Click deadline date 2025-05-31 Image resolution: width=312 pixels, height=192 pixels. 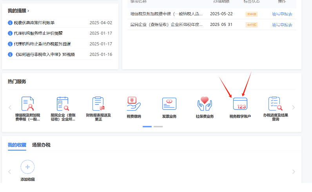[x=221, y=24]
